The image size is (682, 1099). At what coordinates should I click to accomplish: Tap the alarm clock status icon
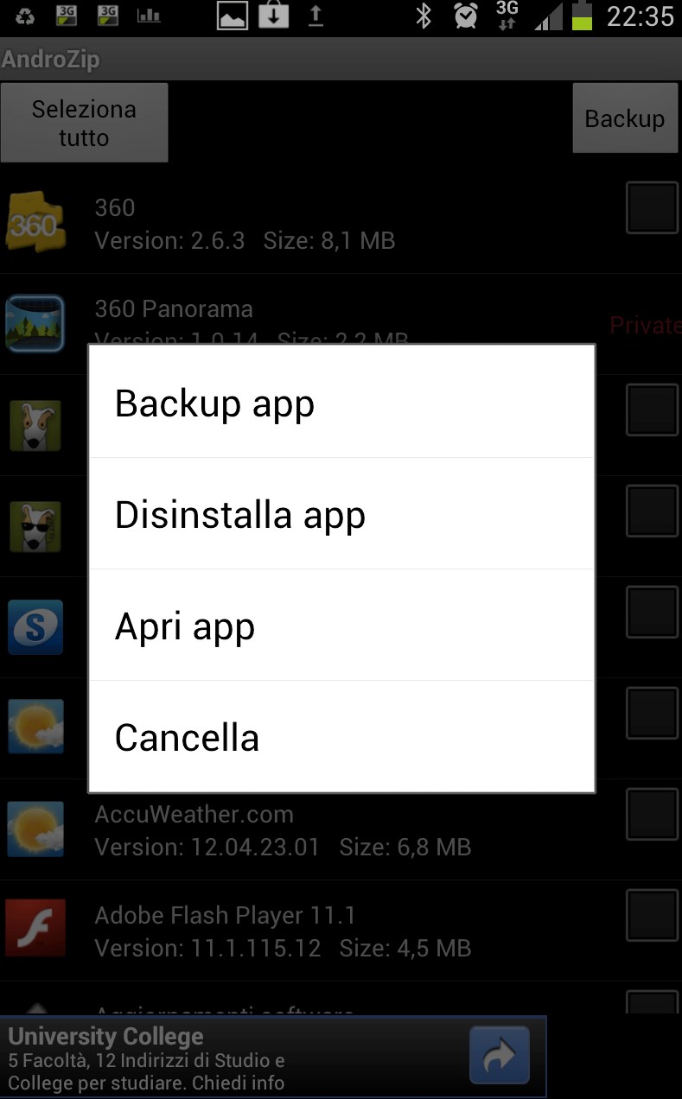pyautogui.click(x=467, y=16)
